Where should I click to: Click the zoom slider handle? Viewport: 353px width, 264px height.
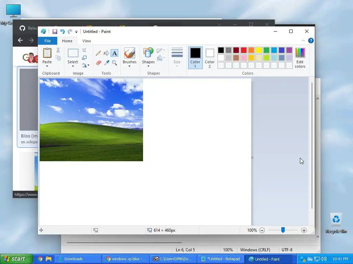pyautogui.click(x=283, y=230)
